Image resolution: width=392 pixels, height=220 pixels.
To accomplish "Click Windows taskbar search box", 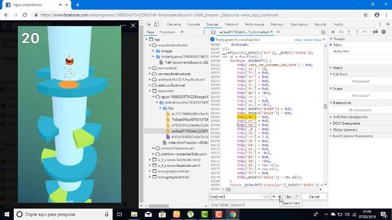I will coord(63,215).
